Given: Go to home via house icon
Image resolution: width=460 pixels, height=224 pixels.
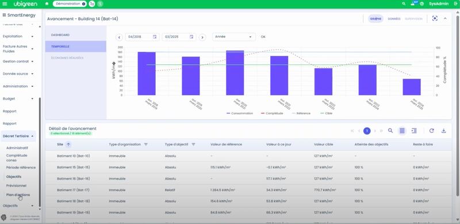Looking at the screenshot, I should tap(47, 4).
